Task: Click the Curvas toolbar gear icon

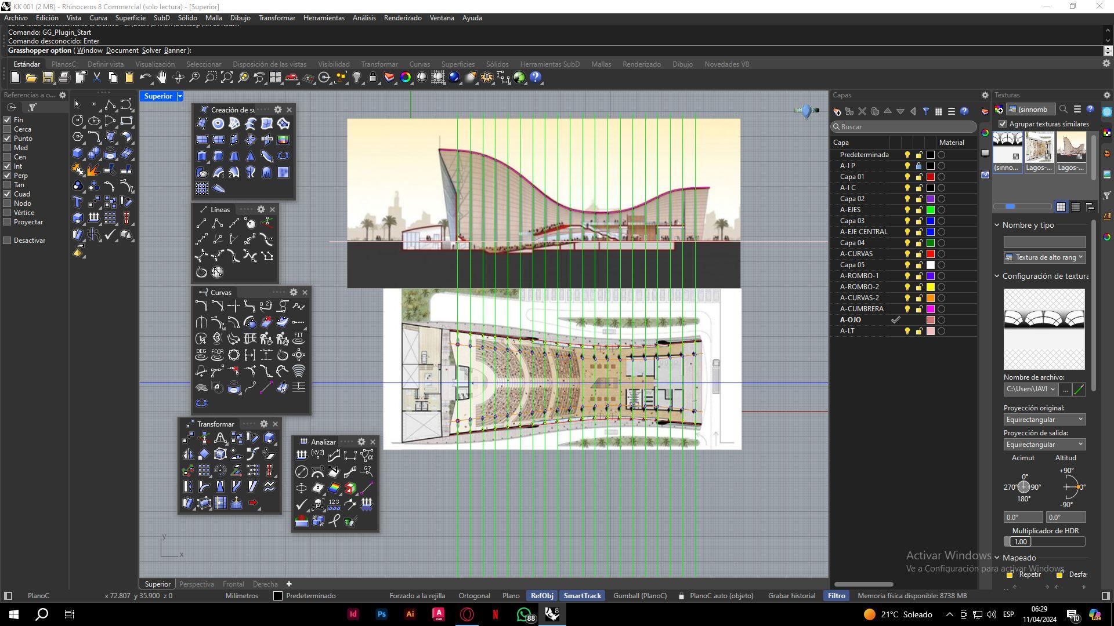Action: click(x=294, y=292)
